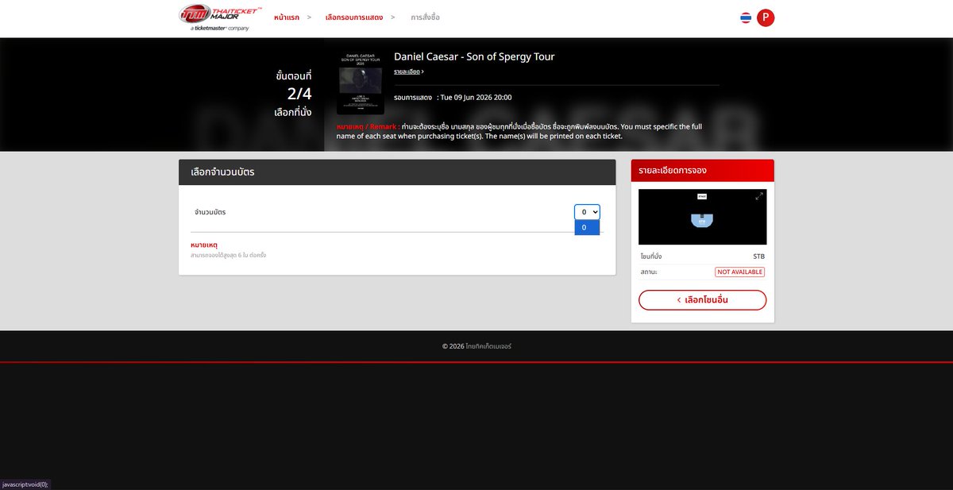Viewport: 953px width, 490px height.
Task: Go to เลือกรอบการแสดง breadcrumb step
Action: 354,17
